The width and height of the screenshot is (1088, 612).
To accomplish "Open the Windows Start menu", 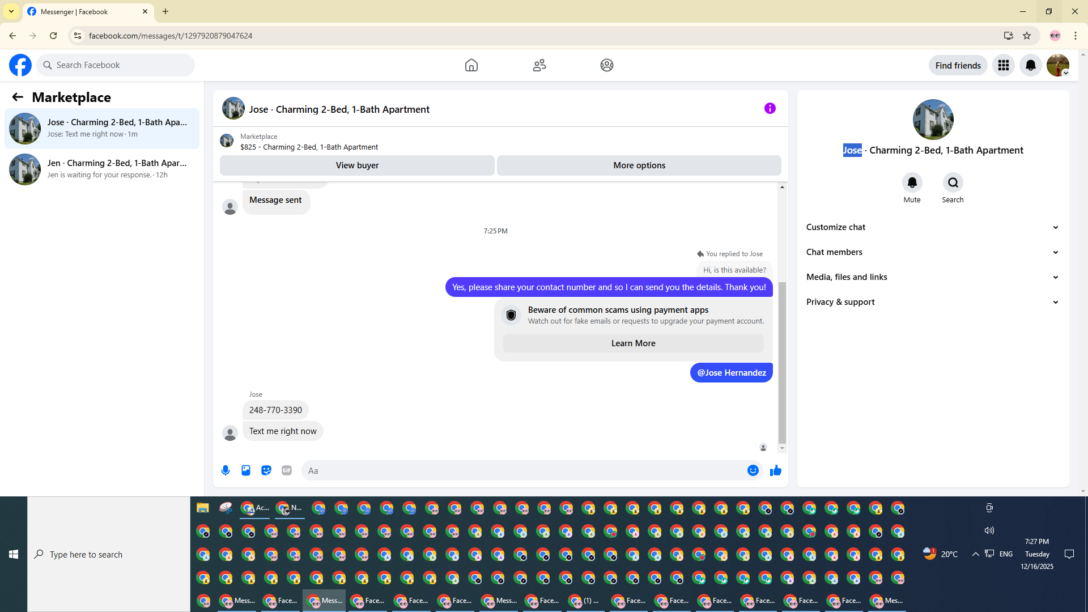I will click(14, 554).
